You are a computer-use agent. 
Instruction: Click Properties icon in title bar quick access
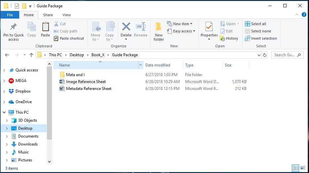(17, 6)
